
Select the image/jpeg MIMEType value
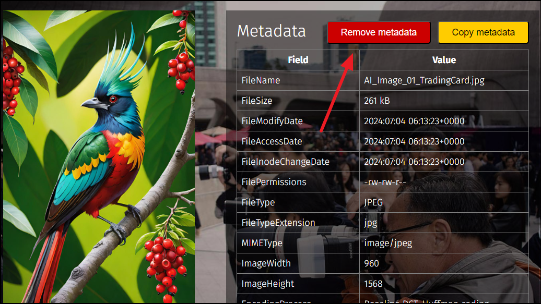point(388,244)
